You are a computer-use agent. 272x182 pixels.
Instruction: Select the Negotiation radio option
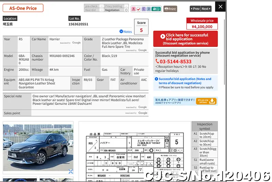[x=126, y=10]
